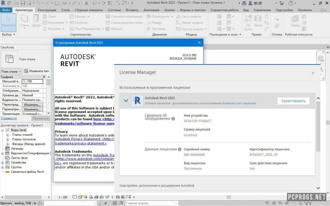Screen dimensions: 330x206
Task: Click the License Manager vertical scrollbar
Action: click(x=318, y=126)
